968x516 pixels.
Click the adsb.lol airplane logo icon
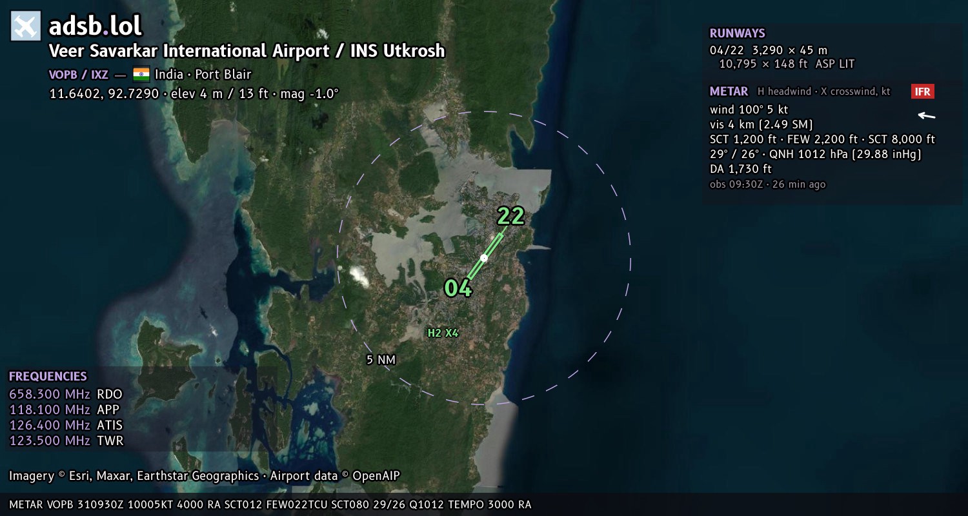click(x=26, y=26)
